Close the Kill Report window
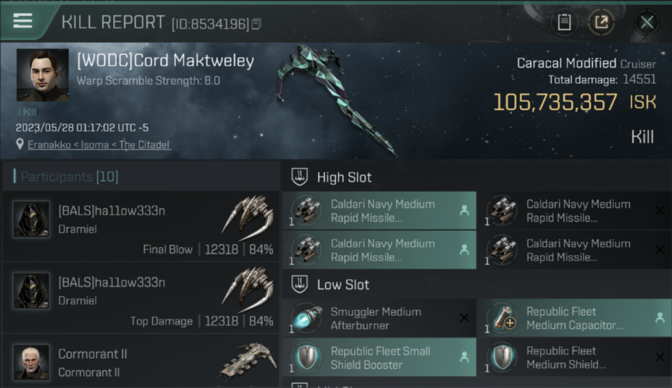 [647, 22]
